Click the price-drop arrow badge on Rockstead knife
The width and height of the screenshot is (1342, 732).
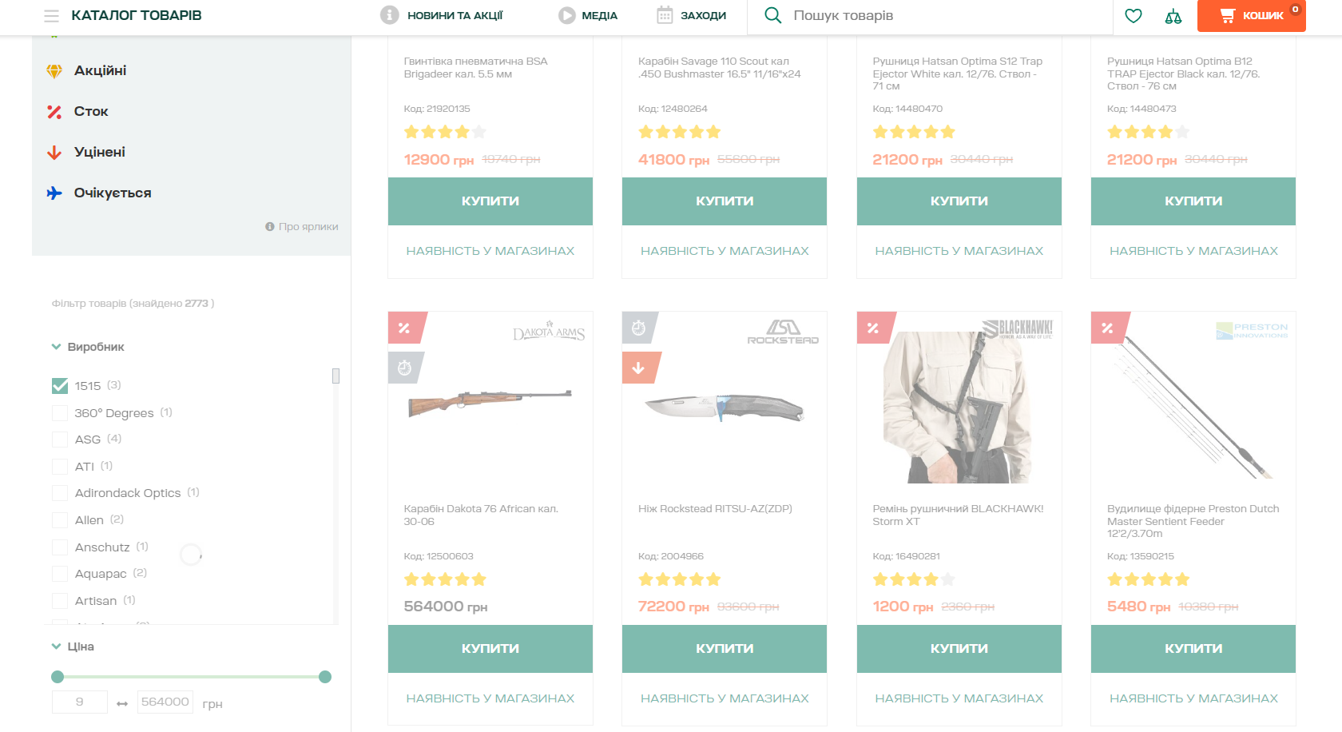click(638, 368)
